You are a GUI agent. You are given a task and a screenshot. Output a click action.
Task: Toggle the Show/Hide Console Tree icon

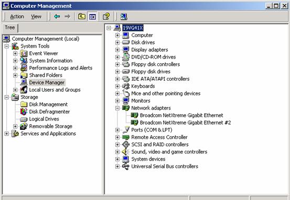92,17
